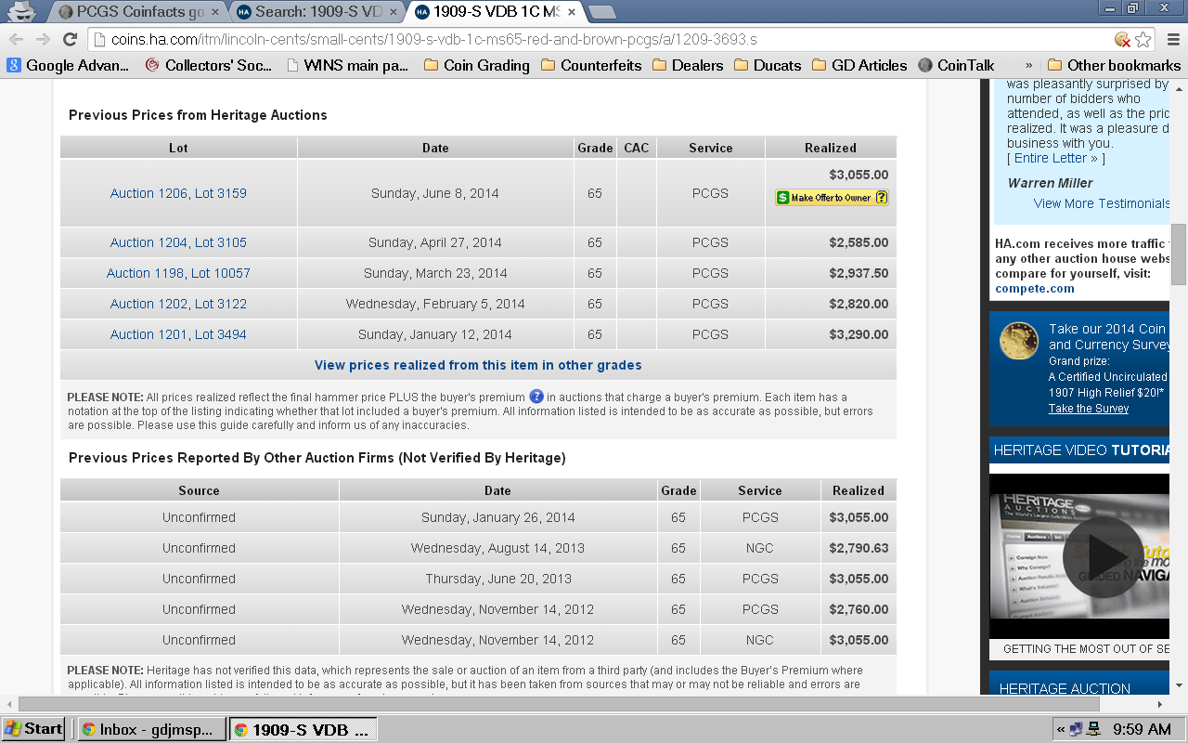Image resolution: width=1188 pixels, height=743 pixels.
Task: Click the Realized column header in Heritage table
Action: 831,148
